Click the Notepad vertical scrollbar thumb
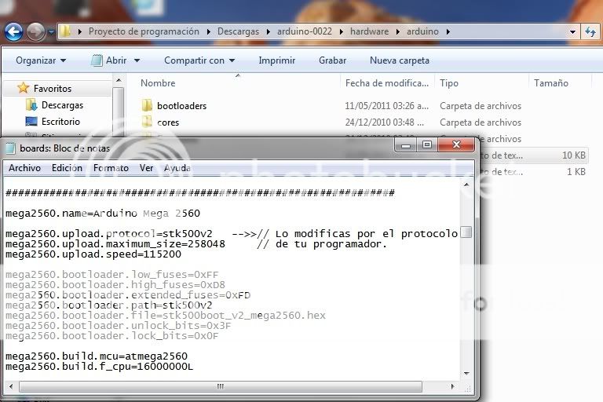The image size is (603, 402). 466,232
